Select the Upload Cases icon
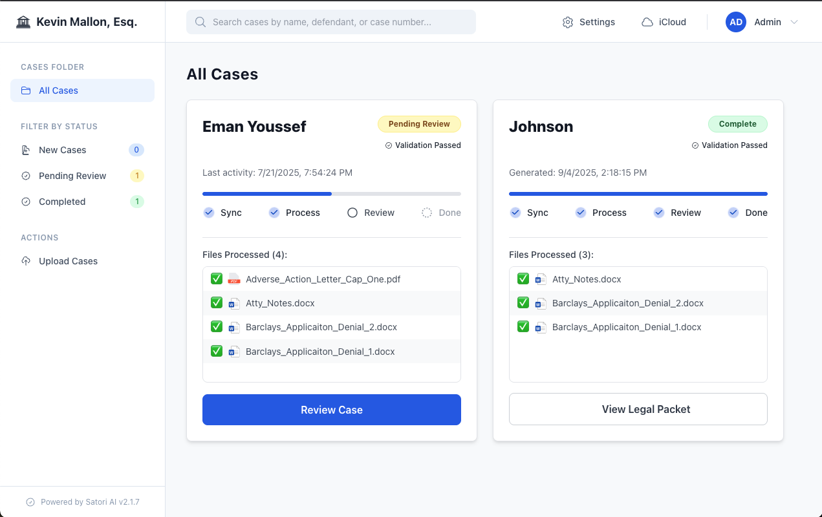The width and height of the screenshot is (822, 517). pyautogui.click(x=25, y=260)
